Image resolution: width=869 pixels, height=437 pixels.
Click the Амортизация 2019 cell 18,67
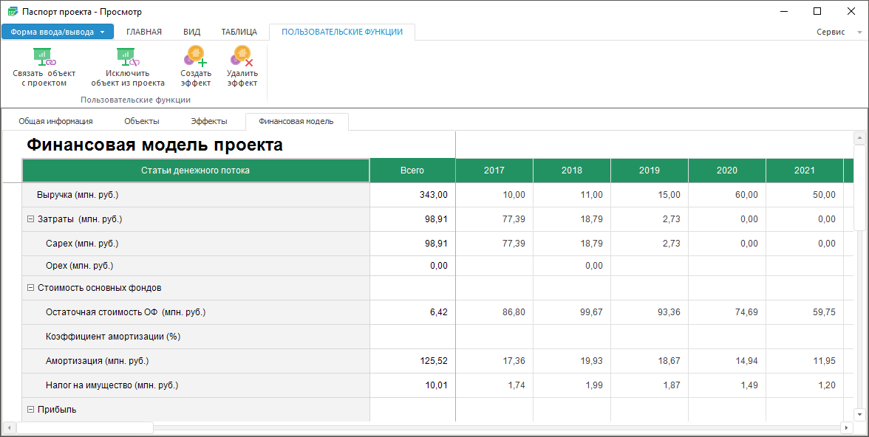click(x=650, y=361)
